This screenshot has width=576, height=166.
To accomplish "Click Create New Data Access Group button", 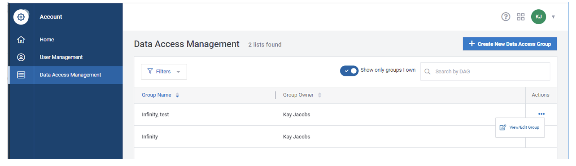I will click(510, 44).
